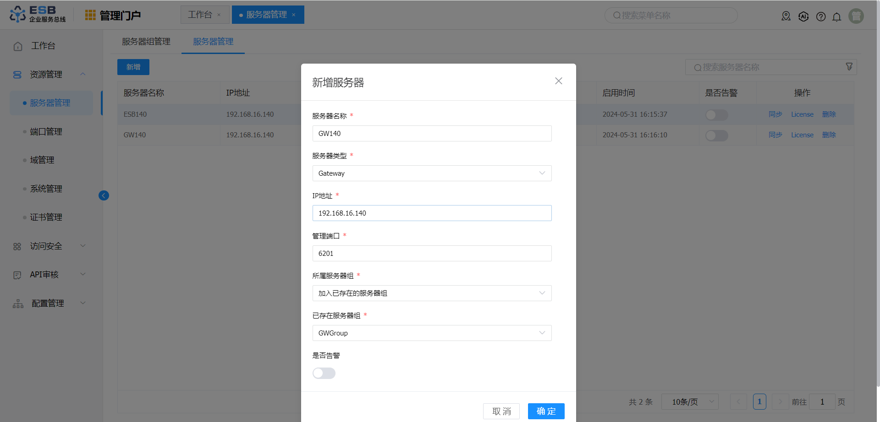Click the 服务器名称 input field with GW140
Image resolution: width=880 pixels, height=422 pixels.
click(x=432, y=134)
